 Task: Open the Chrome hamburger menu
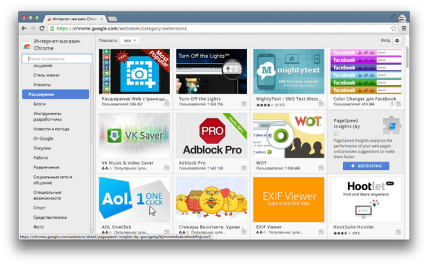404,28
